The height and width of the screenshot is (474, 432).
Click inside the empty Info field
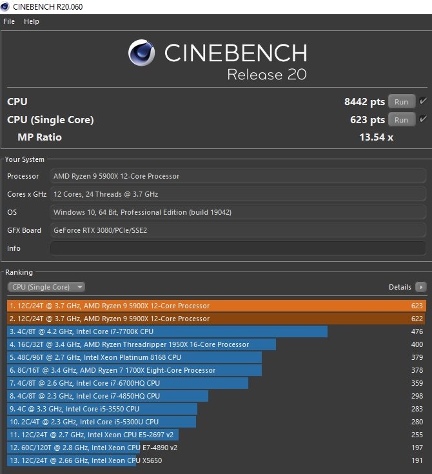click(x=238, y=248)
